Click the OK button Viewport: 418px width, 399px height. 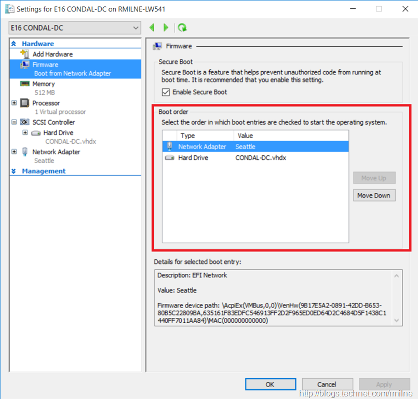click(x=270, y=384)
